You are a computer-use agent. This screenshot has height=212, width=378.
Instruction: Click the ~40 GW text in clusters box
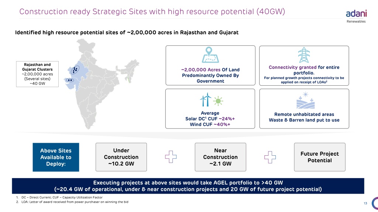[37, 84]
